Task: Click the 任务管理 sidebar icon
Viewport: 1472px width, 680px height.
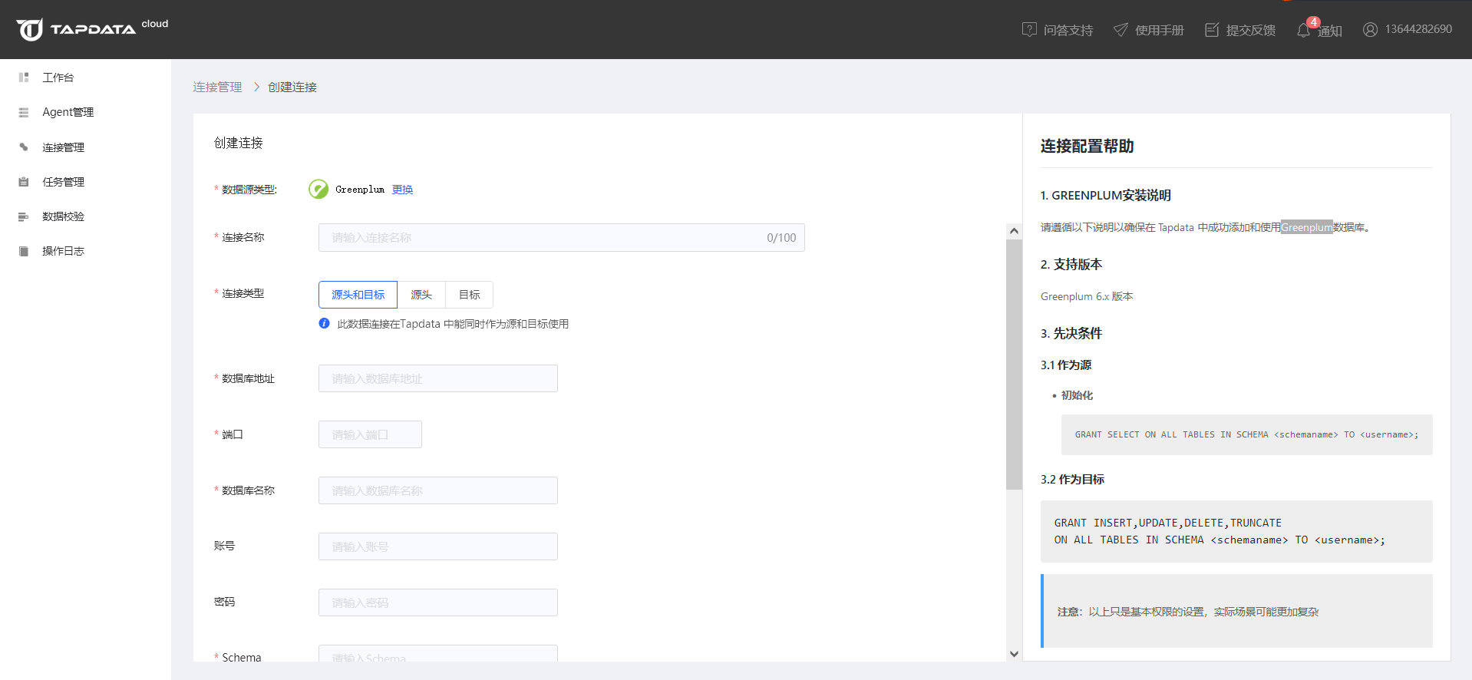Action: click(x=24, y=182)
